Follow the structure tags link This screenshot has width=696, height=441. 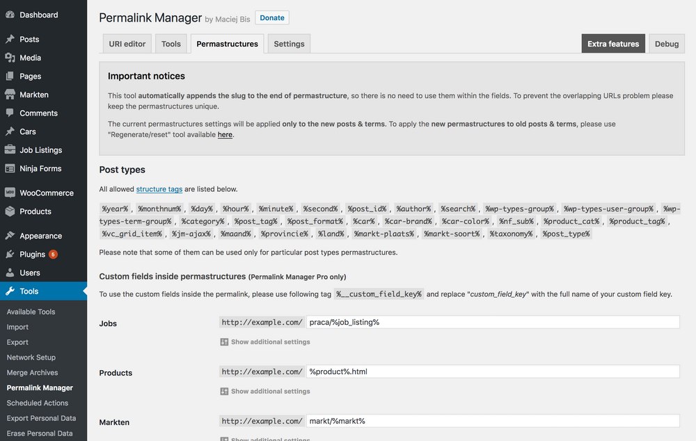[x=159, y=189]
